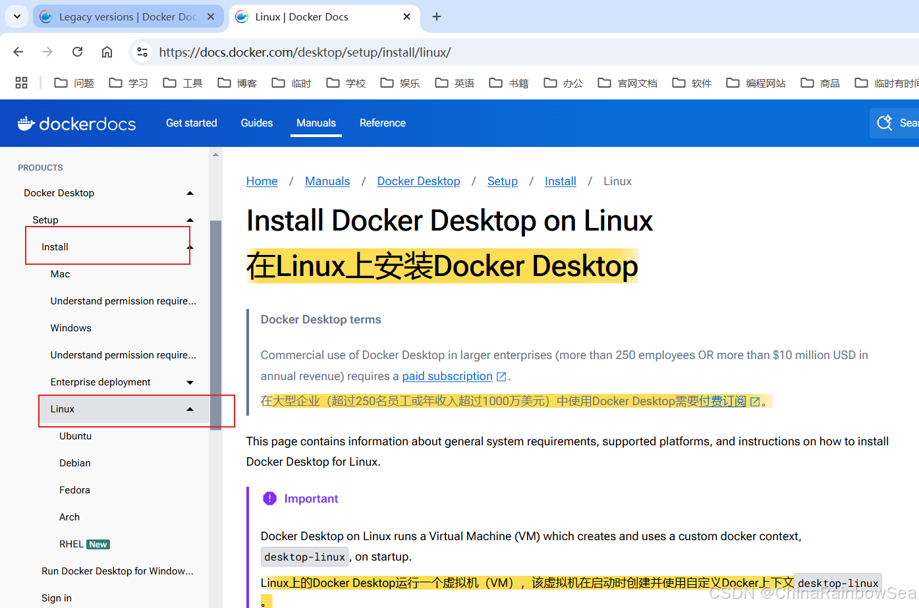The image size is (919, 608).
Task: Collapse the Setup section
Action: point(190,219)
